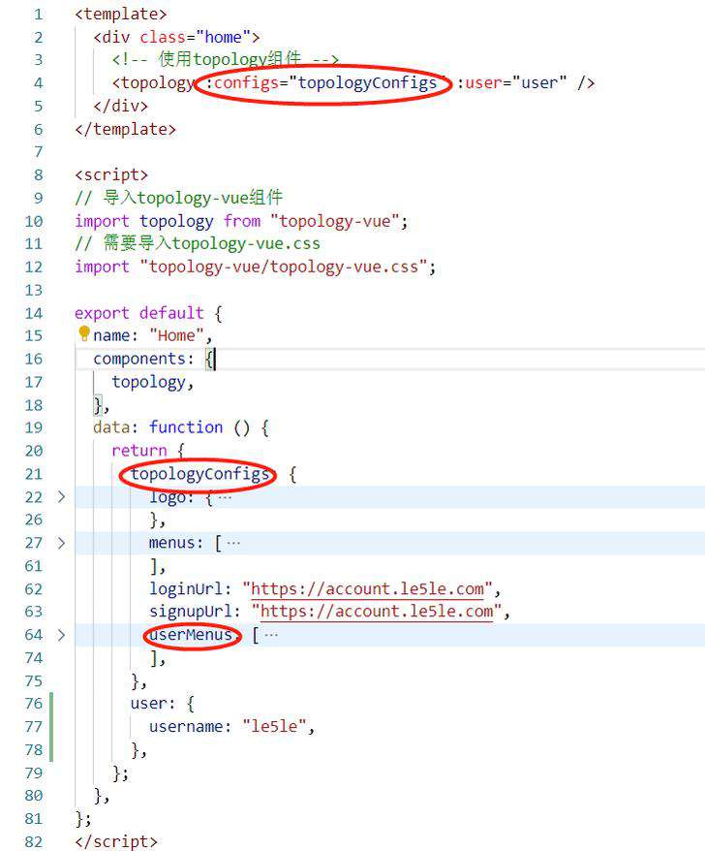Click the "userMenus" property name

191,635
